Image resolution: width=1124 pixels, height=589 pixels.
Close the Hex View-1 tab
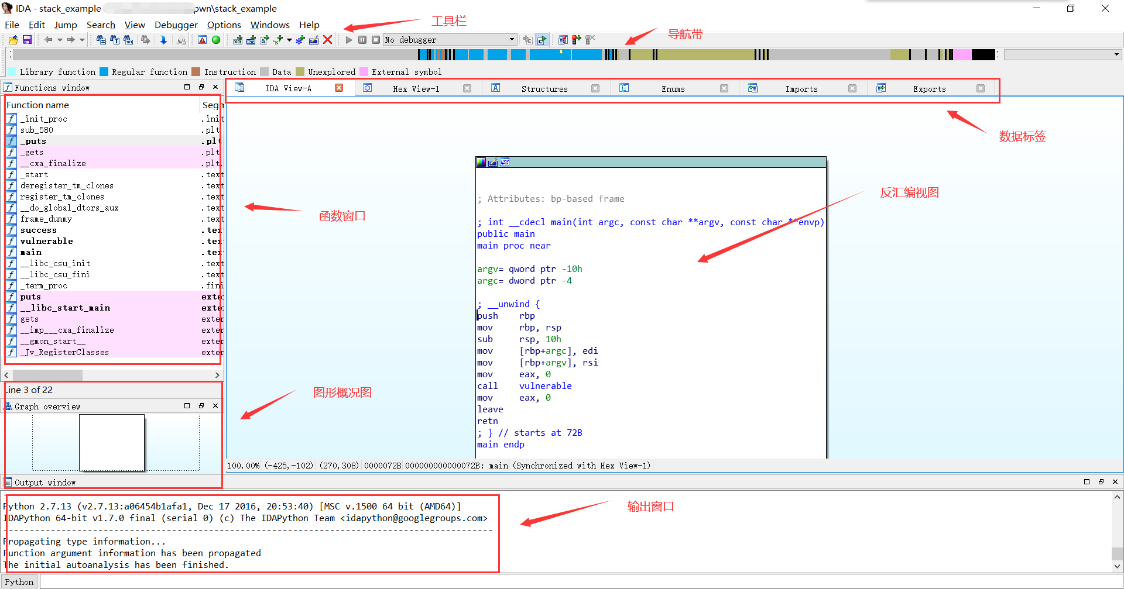pos(467,88)
